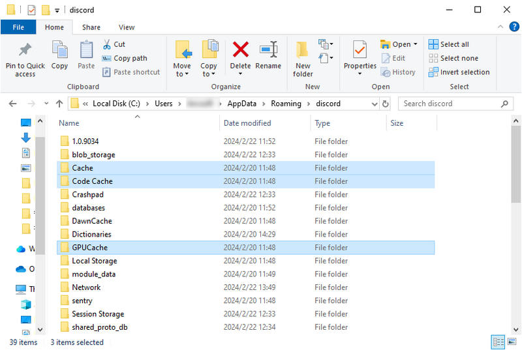Switch to the Share tab
The width and height of the screenshot is (522, 350).
[x=91, y=27]
